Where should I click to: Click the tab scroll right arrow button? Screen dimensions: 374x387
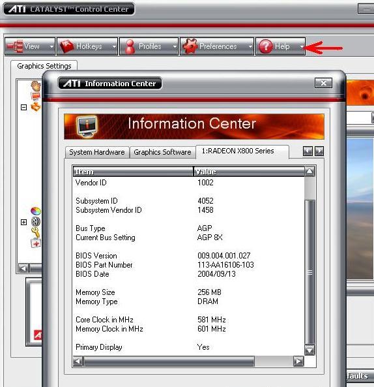(319, 151)
